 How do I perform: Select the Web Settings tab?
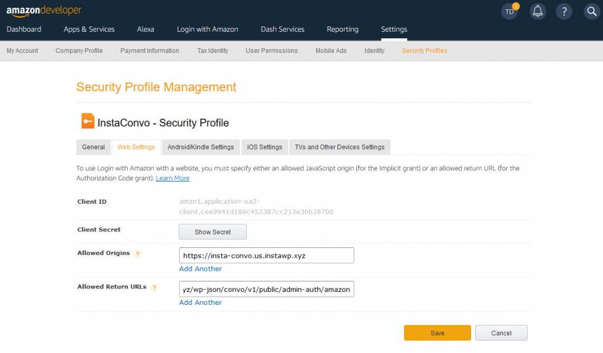tap(136, 147)
